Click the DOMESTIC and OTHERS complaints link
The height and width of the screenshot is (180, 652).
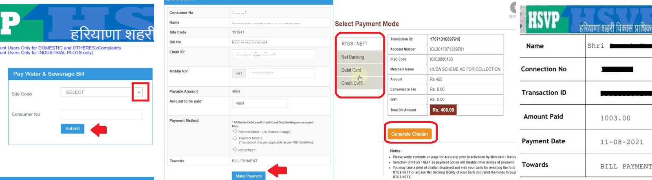(x=61, y=48)
